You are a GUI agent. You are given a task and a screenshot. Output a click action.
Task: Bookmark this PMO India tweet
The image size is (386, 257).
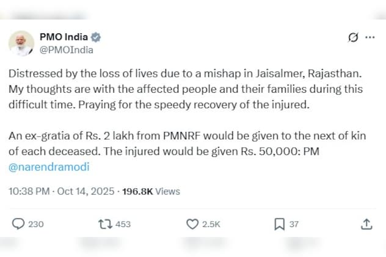coord(279,224)
